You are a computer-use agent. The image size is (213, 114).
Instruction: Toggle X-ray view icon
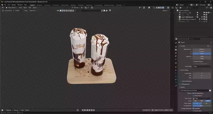click(154, 8)
